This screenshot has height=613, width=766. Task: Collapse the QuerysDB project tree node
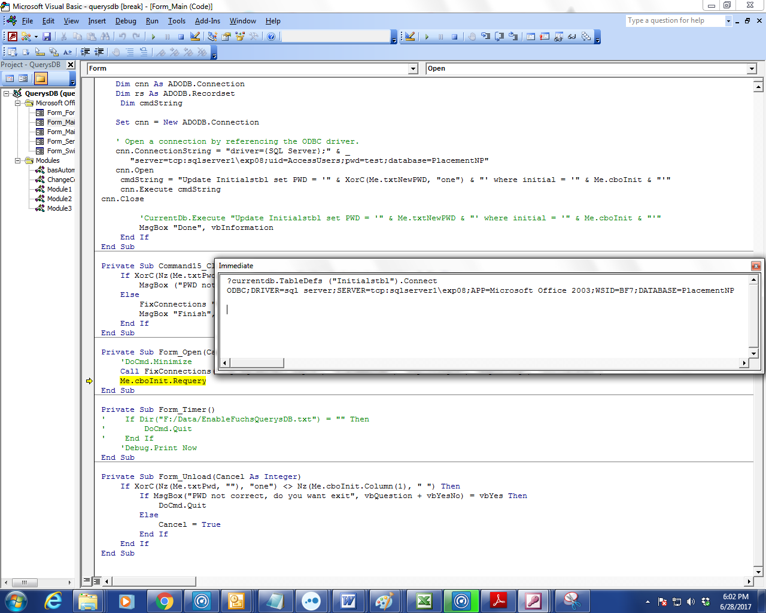click(x=7, y=93)
